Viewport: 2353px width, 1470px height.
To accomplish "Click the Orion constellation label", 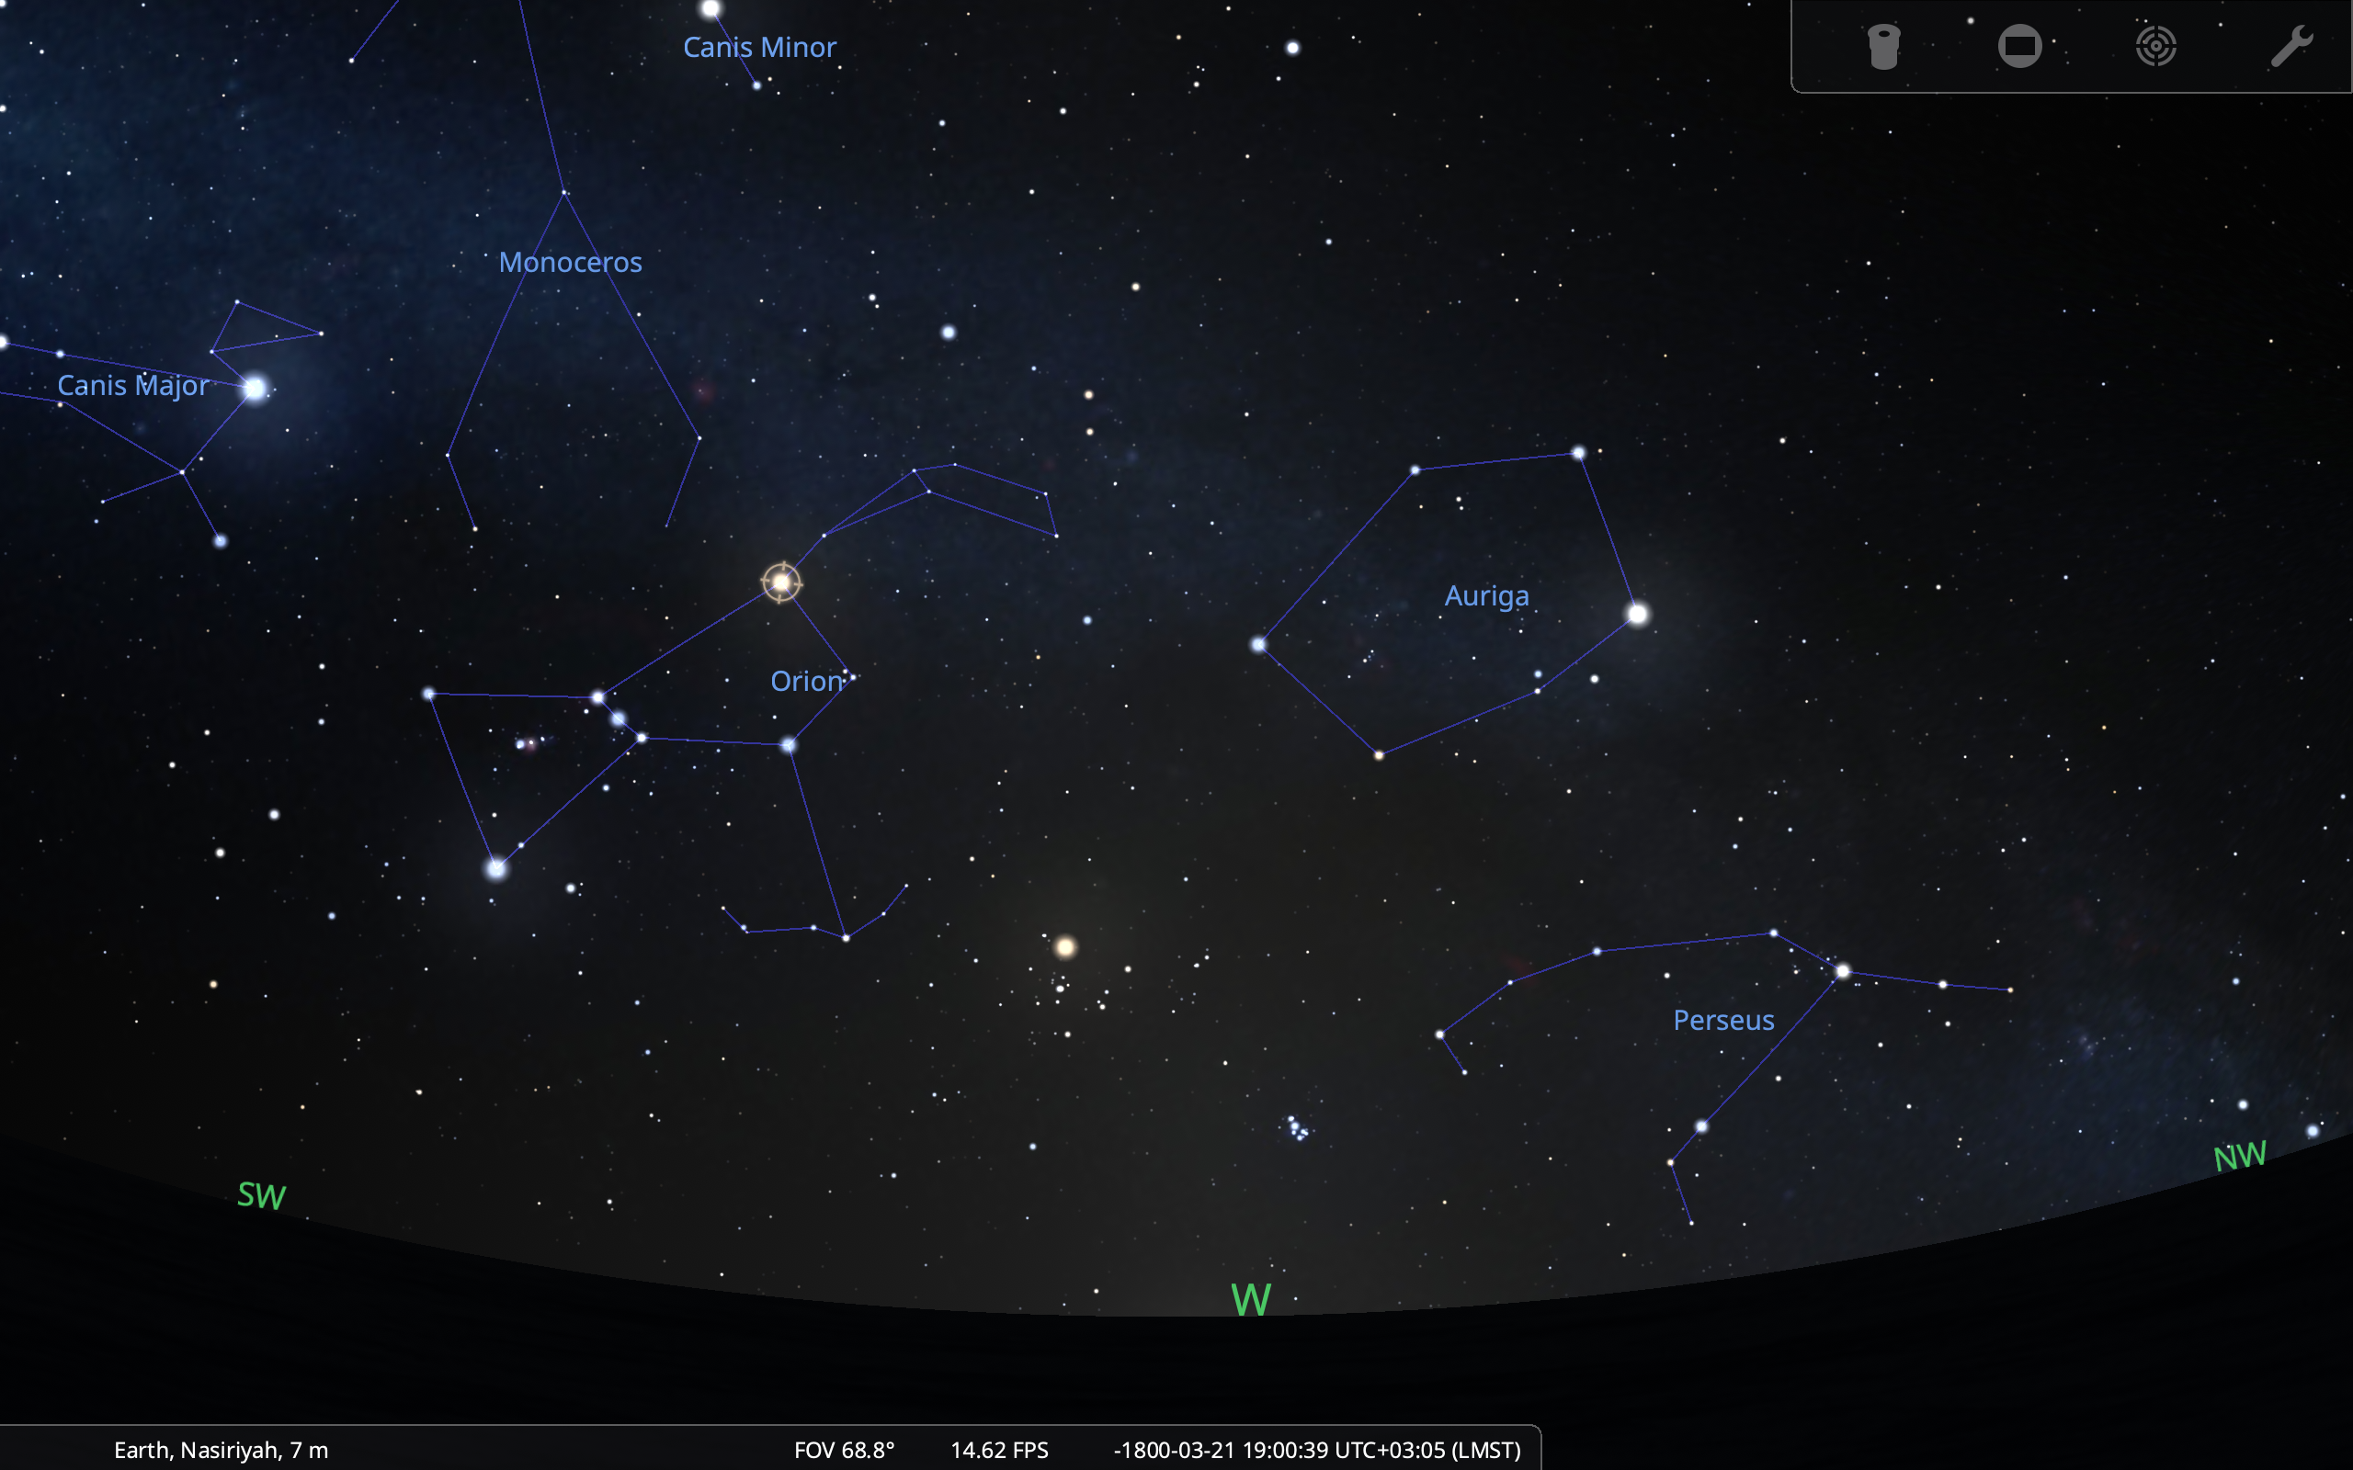I will point(806,682).
